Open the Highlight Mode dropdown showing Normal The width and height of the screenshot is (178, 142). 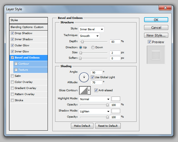pos(95,99)
